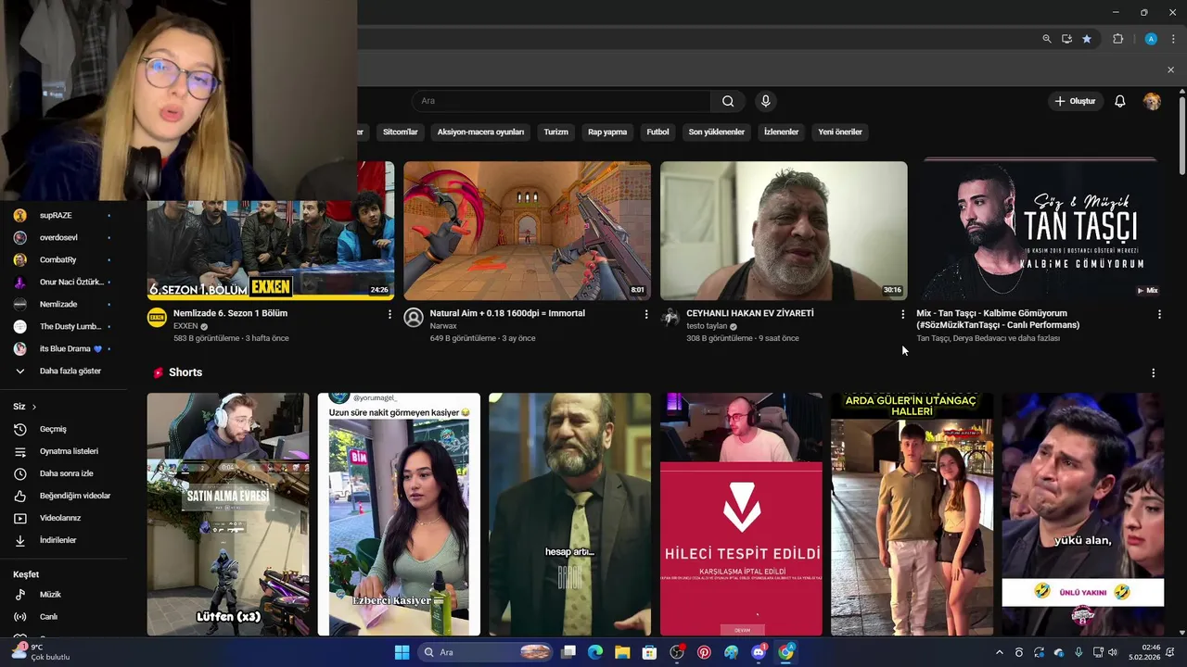Viewport: 1187px width, 667px height.
Task: Click the Oluştur create button
Action: coord(1075,101)
